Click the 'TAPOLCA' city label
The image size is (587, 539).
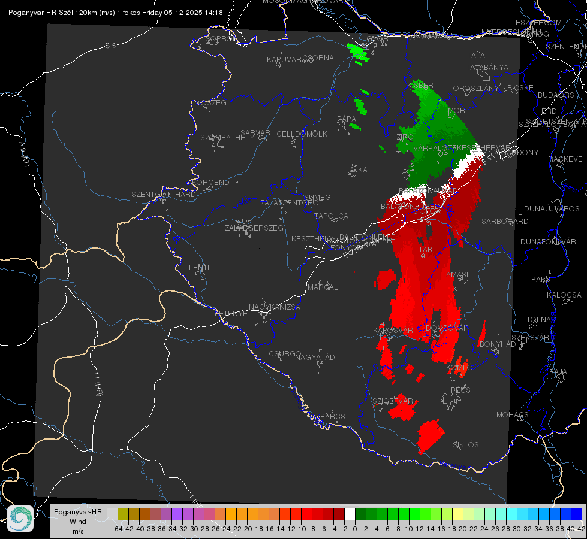pos(331,216)
